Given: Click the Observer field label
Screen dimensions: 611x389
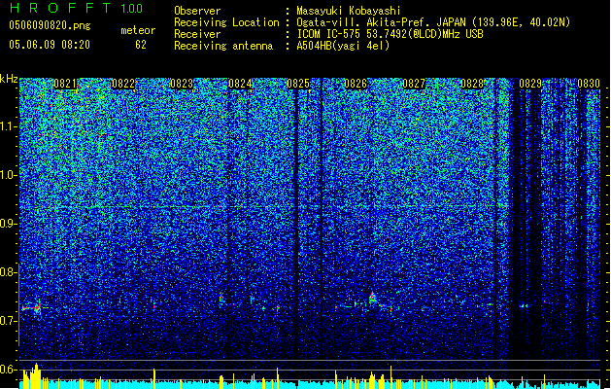Looking at the screenshot, I should click(197, 11).
